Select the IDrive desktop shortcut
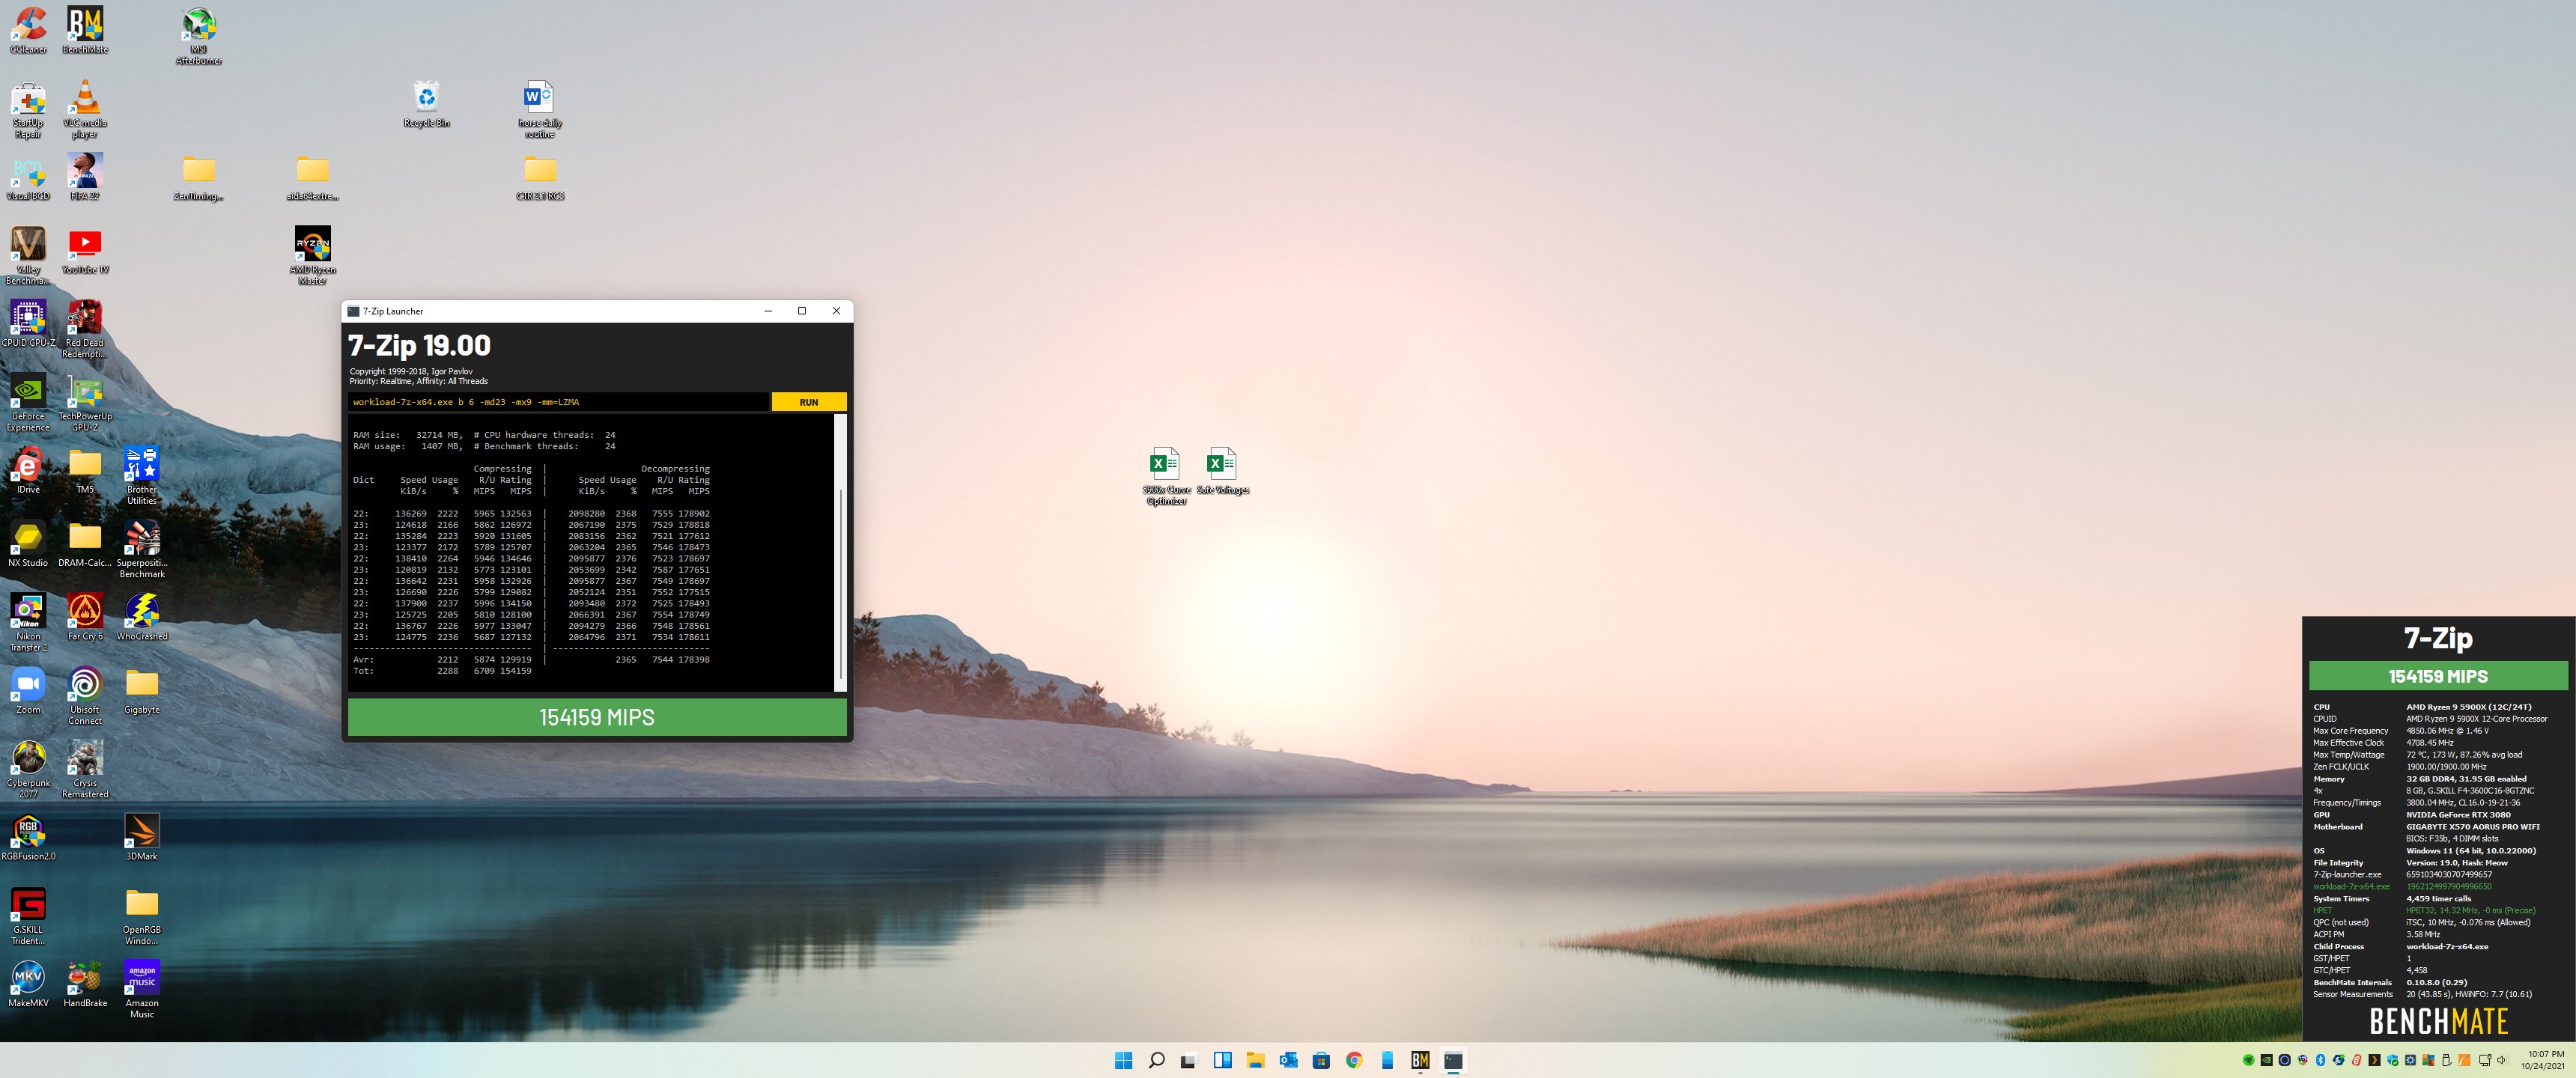Image resolution: width=2576 pixels, height=1078 pixels. 28,471
